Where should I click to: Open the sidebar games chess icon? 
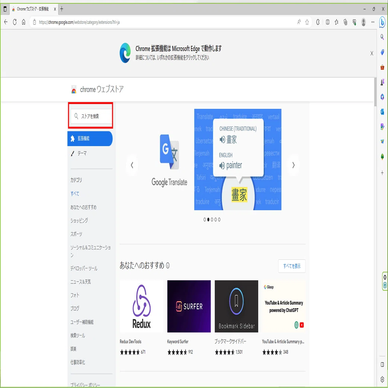click(x=382, y=82)
